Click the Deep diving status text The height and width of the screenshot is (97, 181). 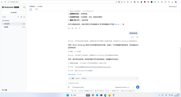[x=72, y=74]
